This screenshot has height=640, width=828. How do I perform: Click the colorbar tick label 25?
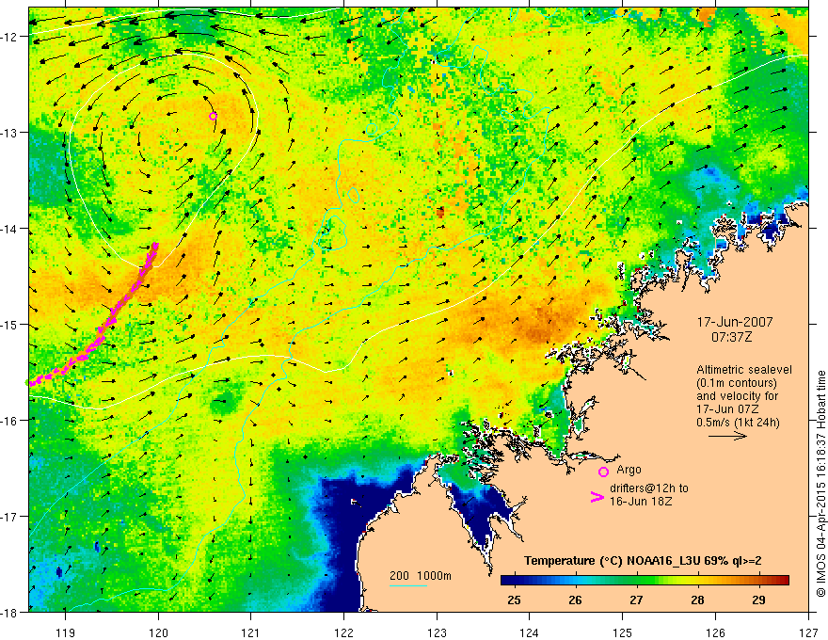pos(514,600)
